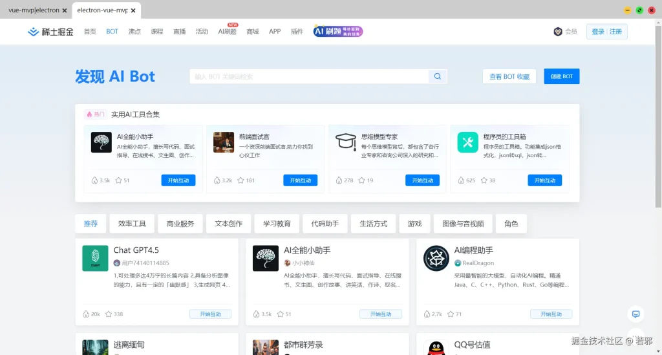Click star favorite icon on 前端面试官 card
Screen dimensions: 662x355
[x=241, y=180]
